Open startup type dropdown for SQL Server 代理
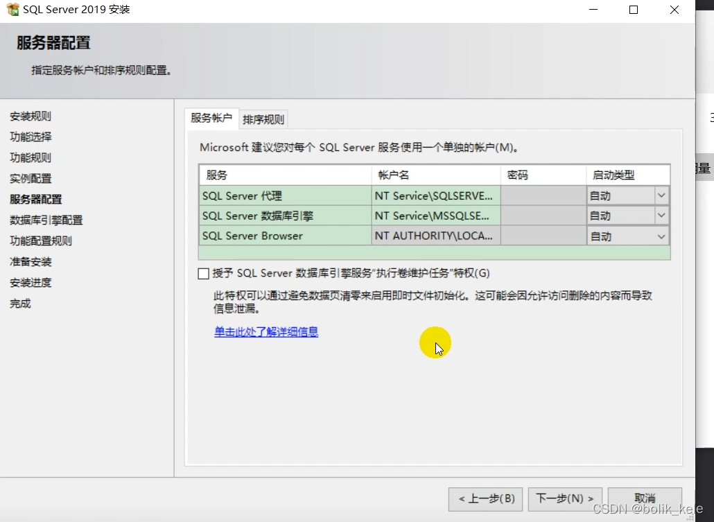 pyautogui.click(x=661, y=196)
